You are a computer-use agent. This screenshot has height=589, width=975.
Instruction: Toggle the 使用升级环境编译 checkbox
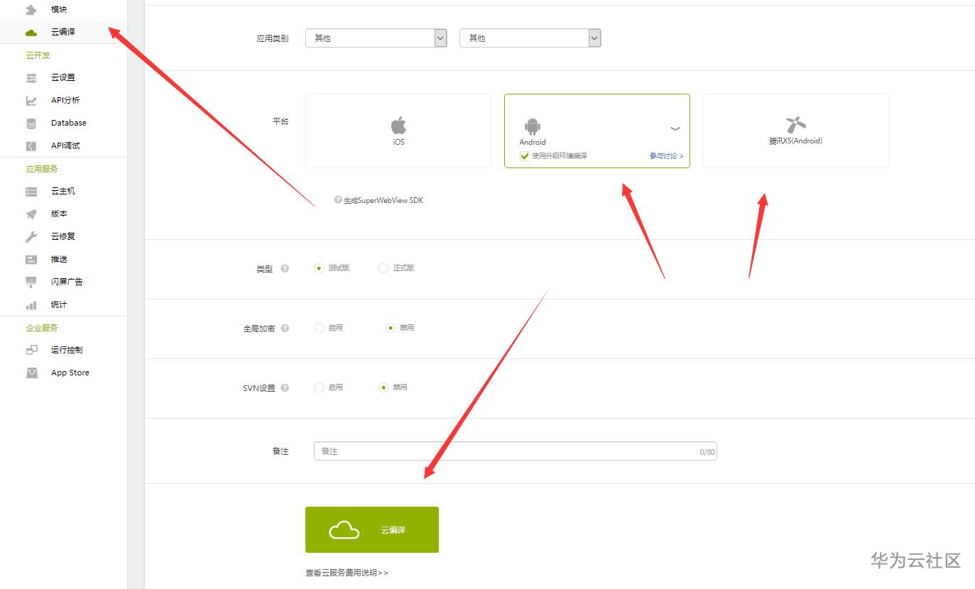525,156
